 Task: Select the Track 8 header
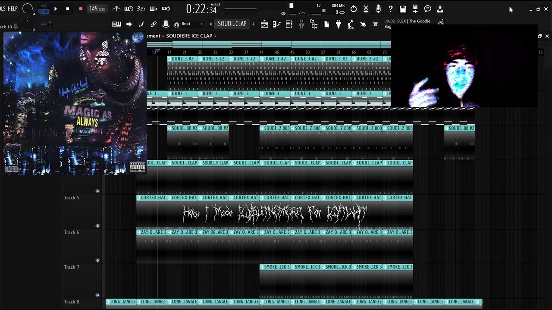(x=82, y=304)
